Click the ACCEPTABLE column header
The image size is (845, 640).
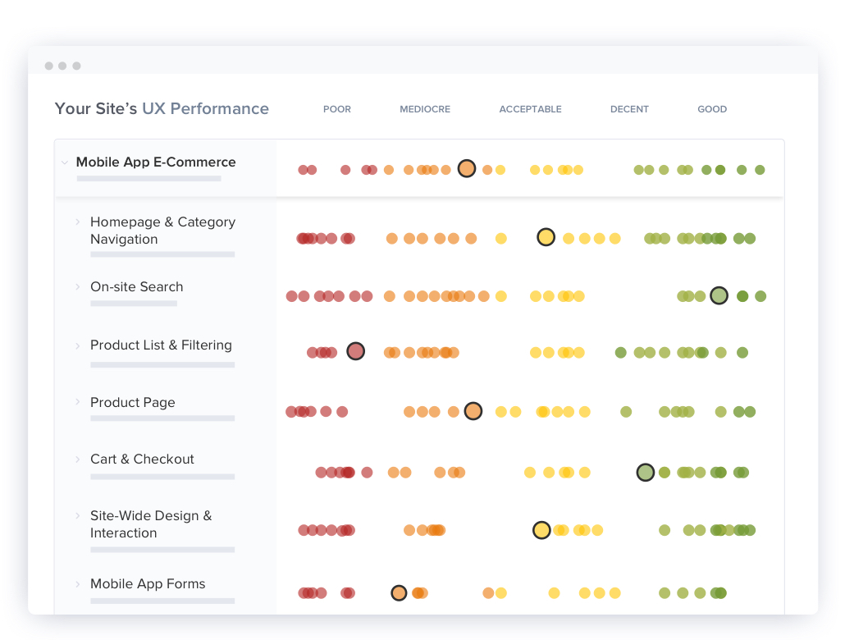tap(530, 109)
